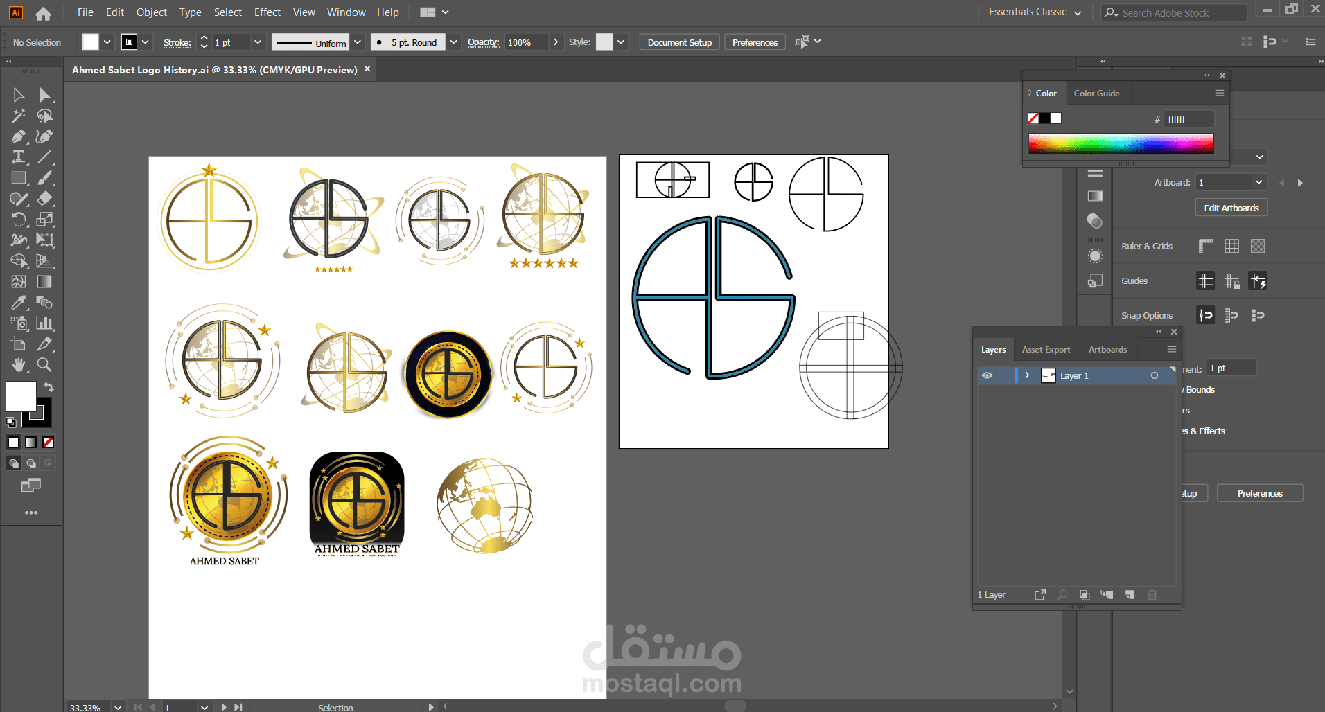Screen dimensions: 1325x712
Task: Pick a color from the spectrum bar
Action: 1121,144
